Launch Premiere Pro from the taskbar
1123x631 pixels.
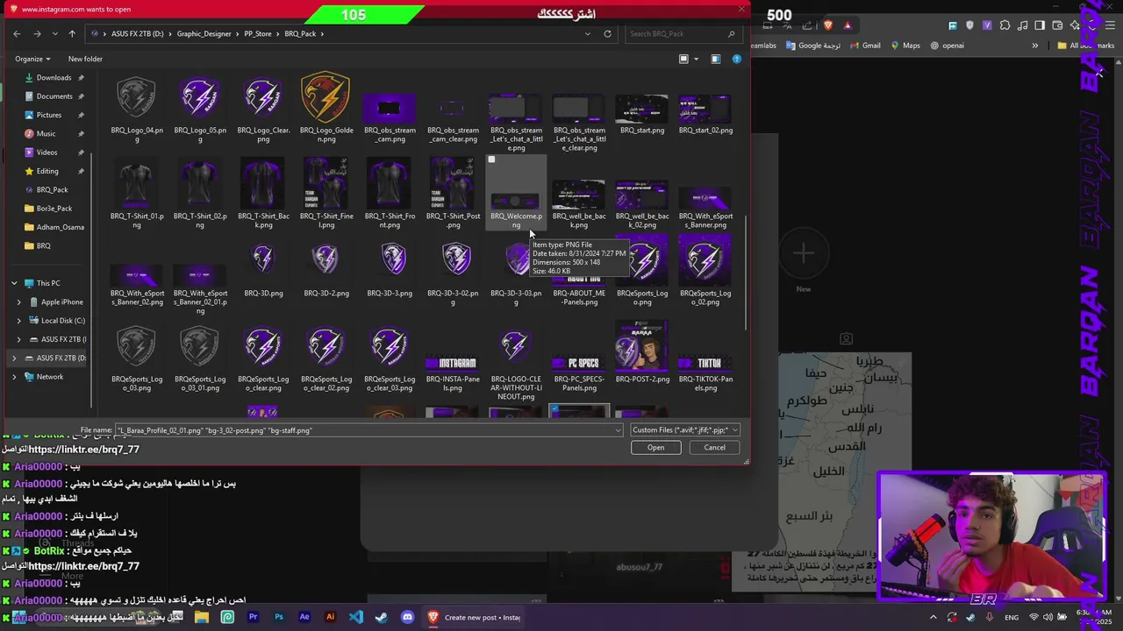pyautogui.click(x=253, y=617)
